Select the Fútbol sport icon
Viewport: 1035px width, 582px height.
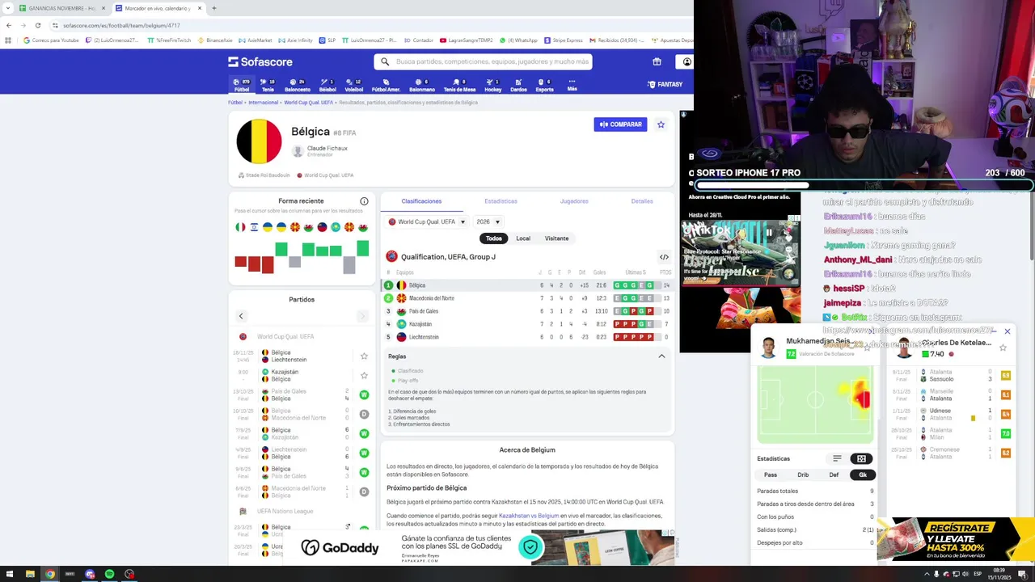click(x=241, y=85)
